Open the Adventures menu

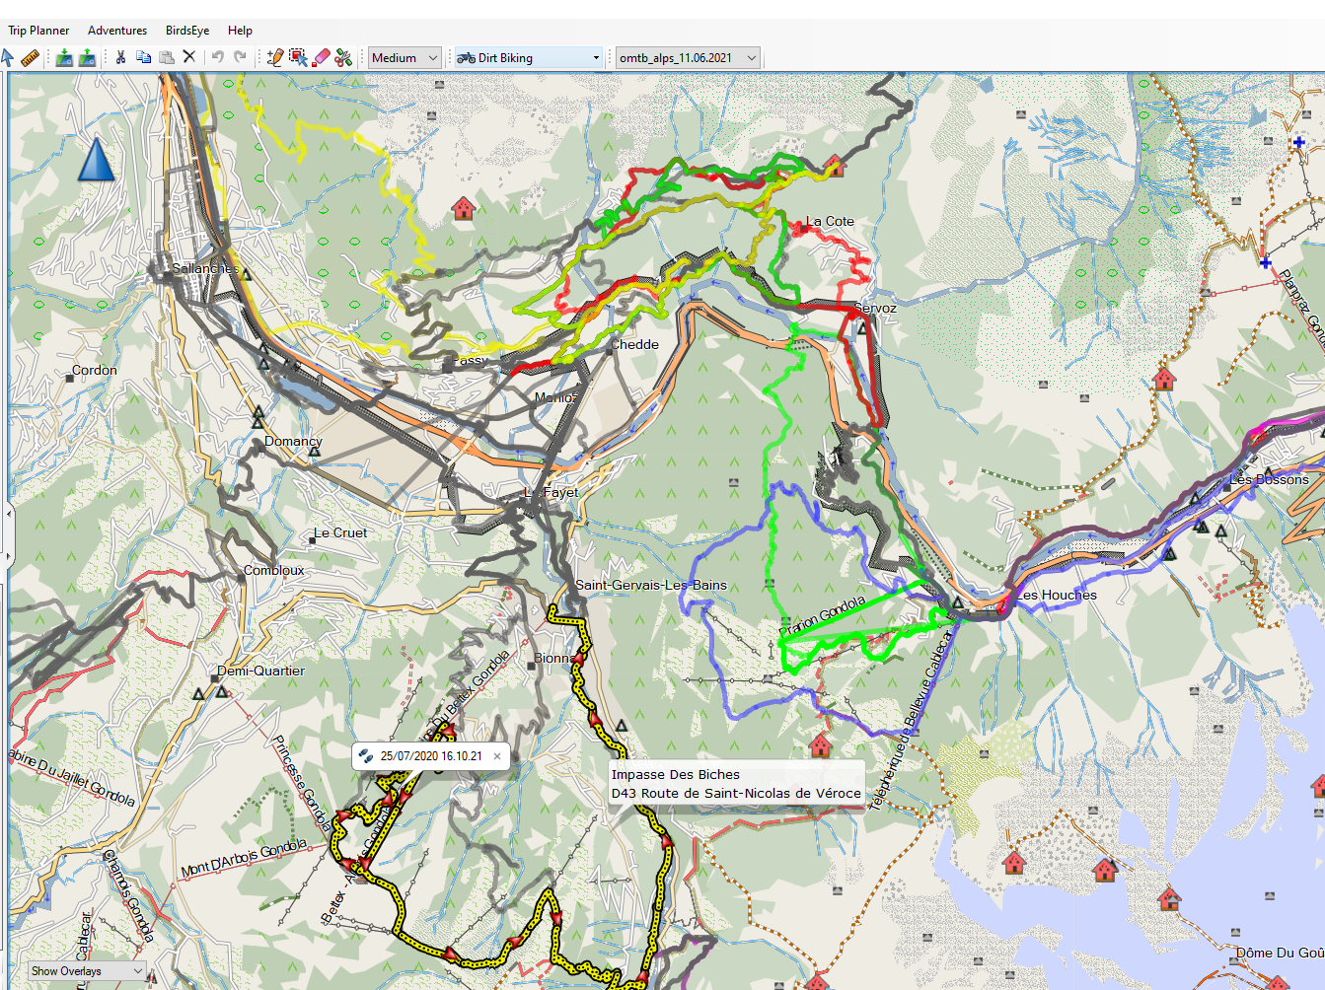point(117,31)
